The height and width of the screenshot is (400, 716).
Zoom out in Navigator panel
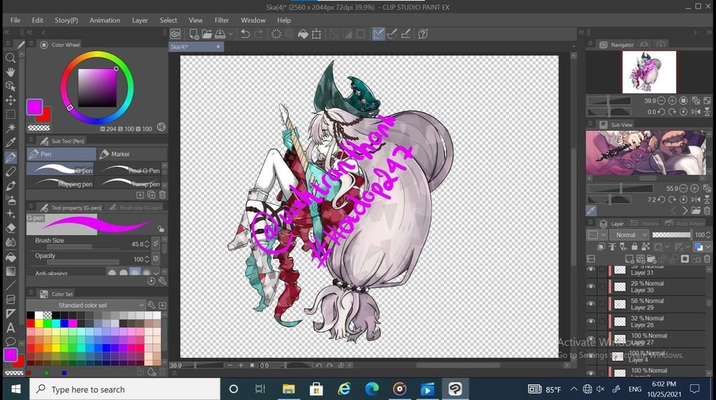point(661,101)
